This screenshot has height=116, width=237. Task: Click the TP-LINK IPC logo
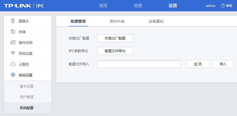[24, 6]
